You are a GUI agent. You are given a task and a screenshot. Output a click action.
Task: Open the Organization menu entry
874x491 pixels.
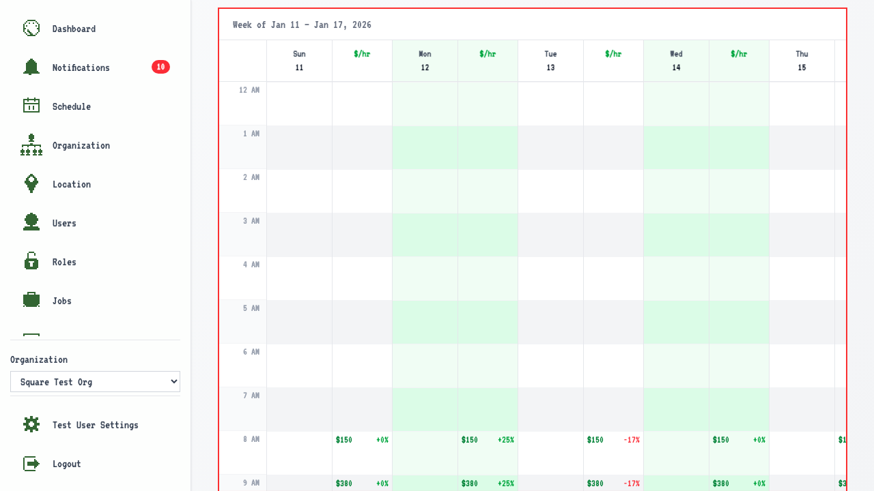pos(81,145)
